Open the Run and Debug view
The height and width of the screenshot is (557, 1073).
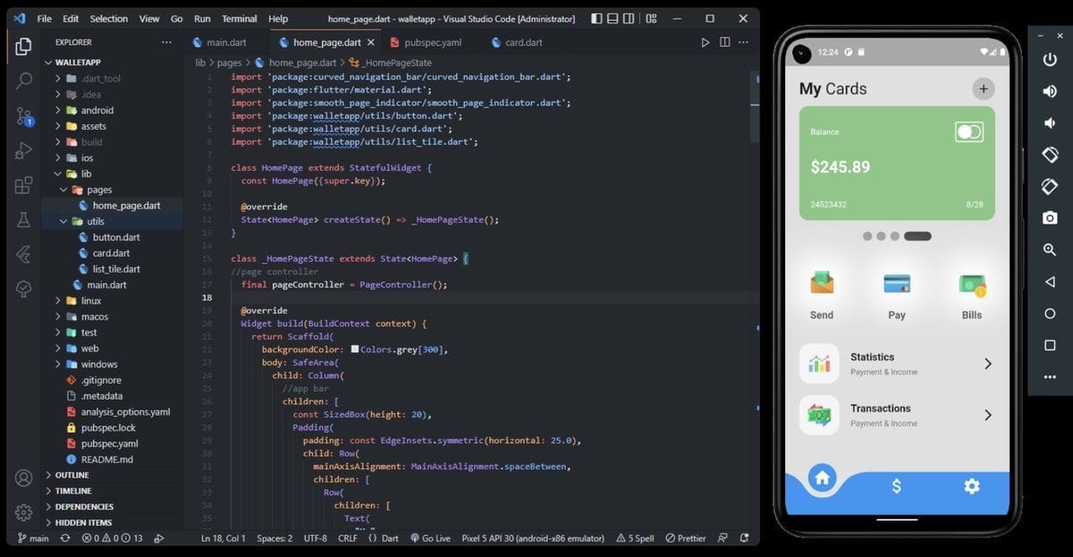pos(22,151)
